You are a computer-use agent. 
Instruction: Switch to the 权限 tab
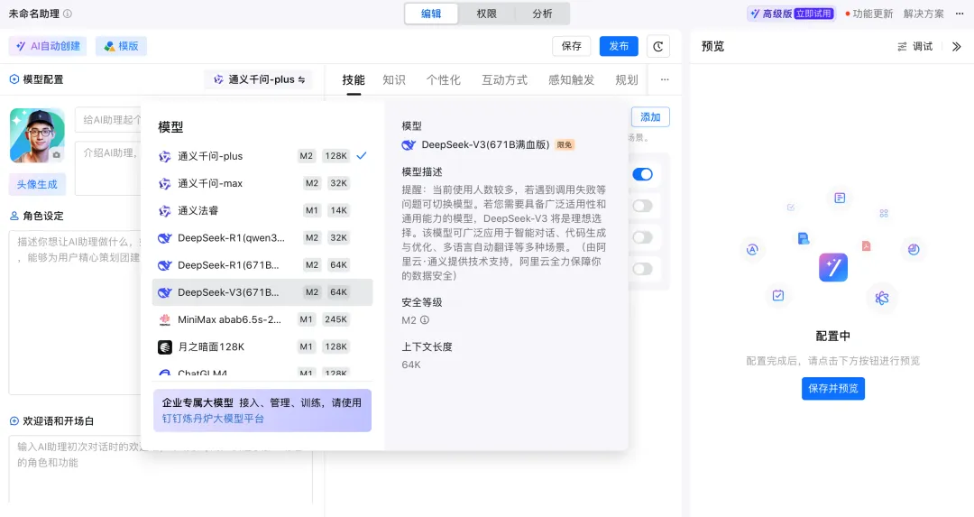click(487, 14)
